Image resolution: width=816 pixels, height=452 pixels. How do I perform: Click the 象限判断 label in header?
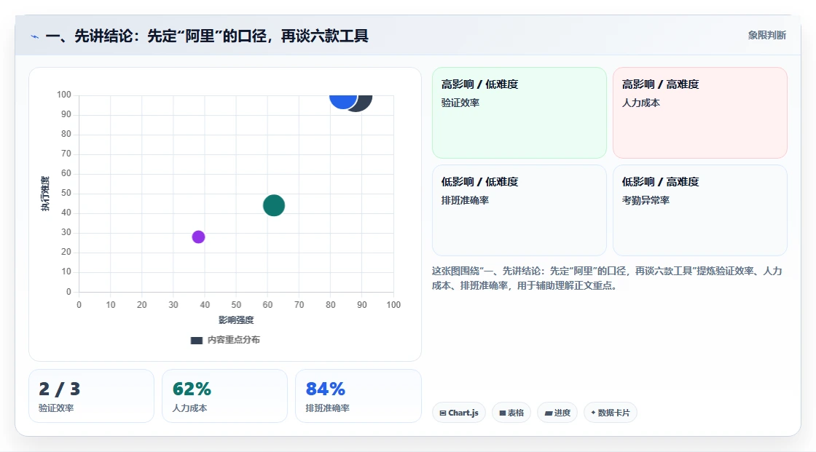766,36
